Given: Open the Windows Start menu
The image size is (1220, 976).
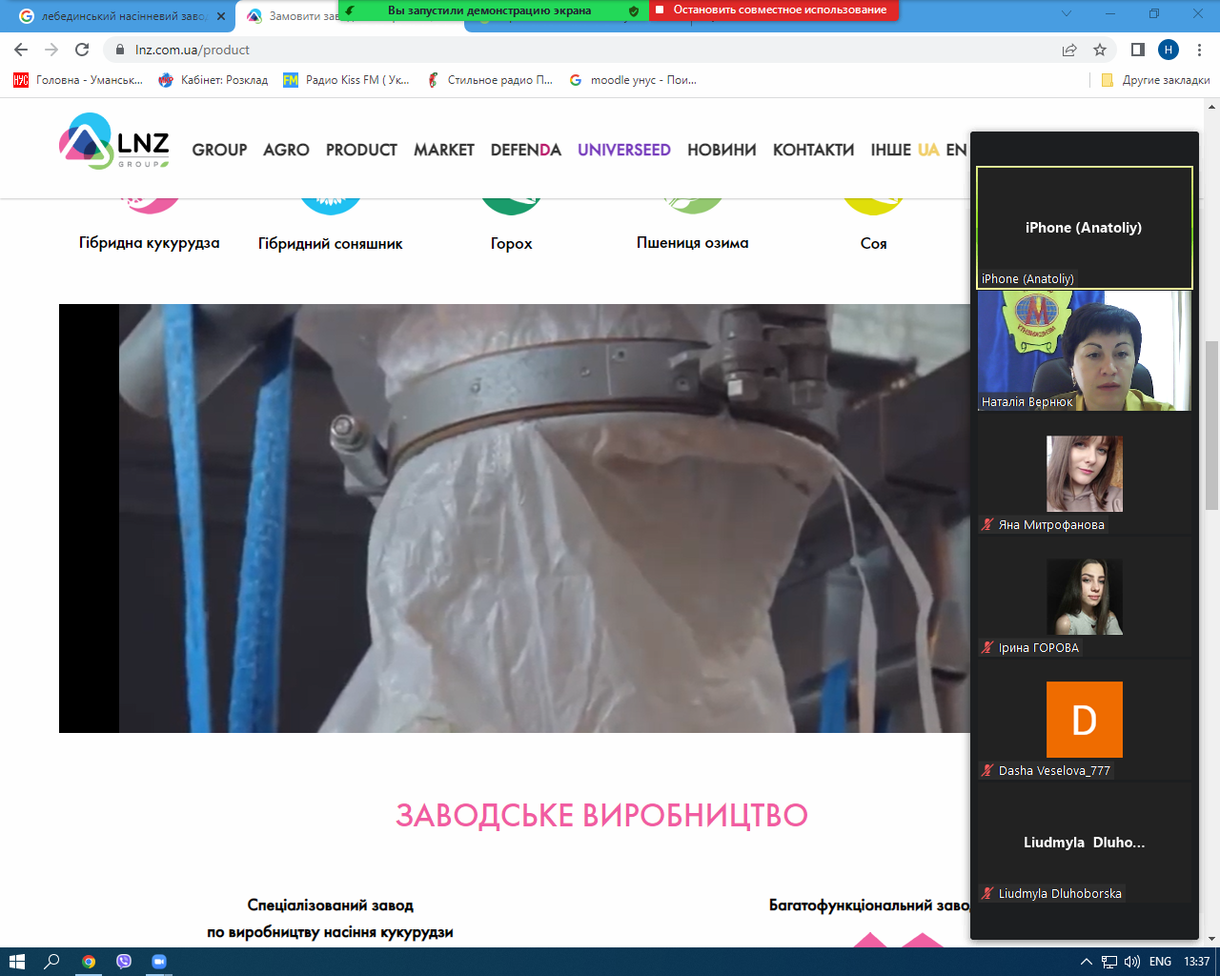Looking at the screenshot, I should pos(16,962).
